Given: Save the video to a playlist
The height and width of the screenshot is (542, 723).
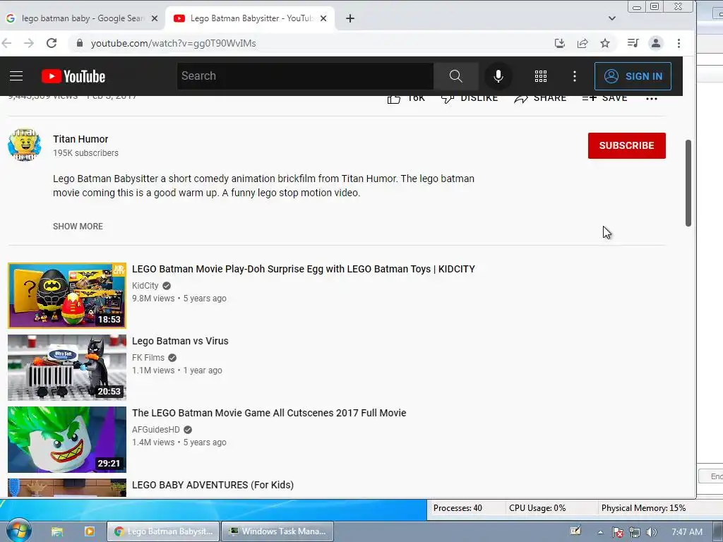Looking at the screenshot, I should (x=604, y=98).
